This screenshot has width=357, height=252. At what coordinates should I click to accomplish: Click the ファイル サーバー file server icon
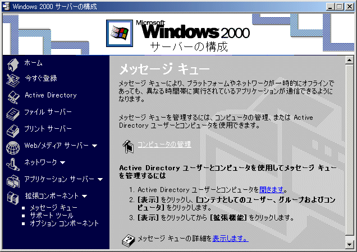point(13,114)
